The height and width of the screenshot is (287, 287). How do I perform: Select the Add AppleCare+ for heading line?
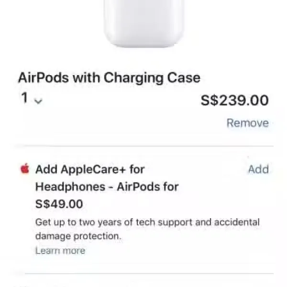[x=90, y=169]
